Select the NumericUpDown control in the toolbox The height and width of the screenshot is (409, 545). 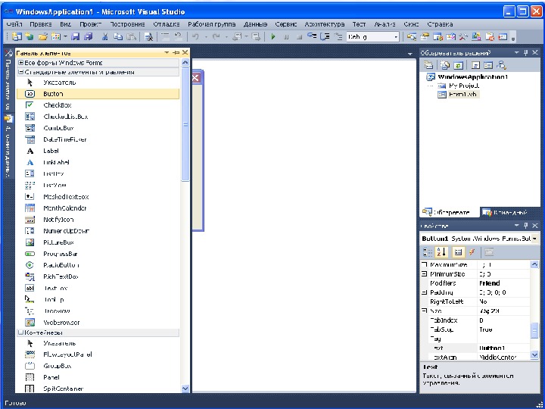(98, 231)
